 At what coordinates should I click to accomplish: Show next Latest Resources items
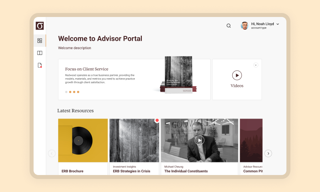pos(268,153)
